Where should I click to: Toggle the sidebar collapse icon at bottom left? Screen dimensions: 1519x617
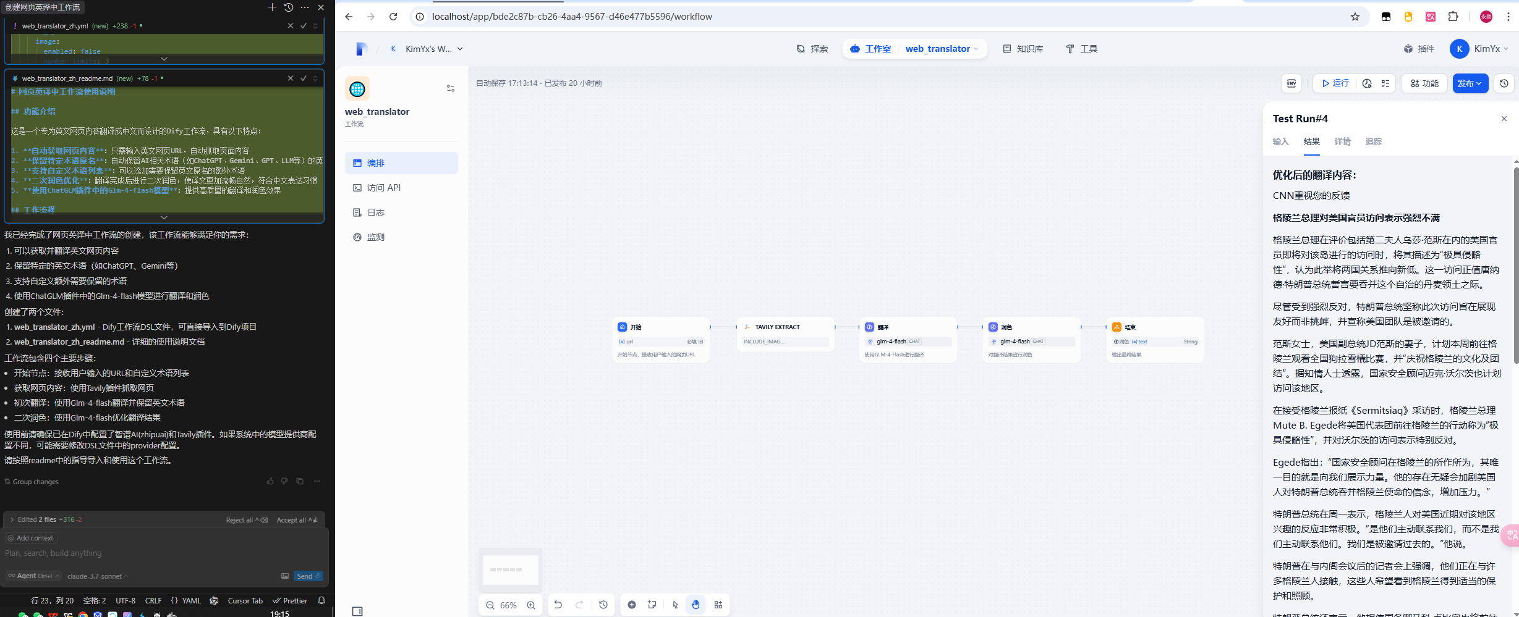coord(357,611)
